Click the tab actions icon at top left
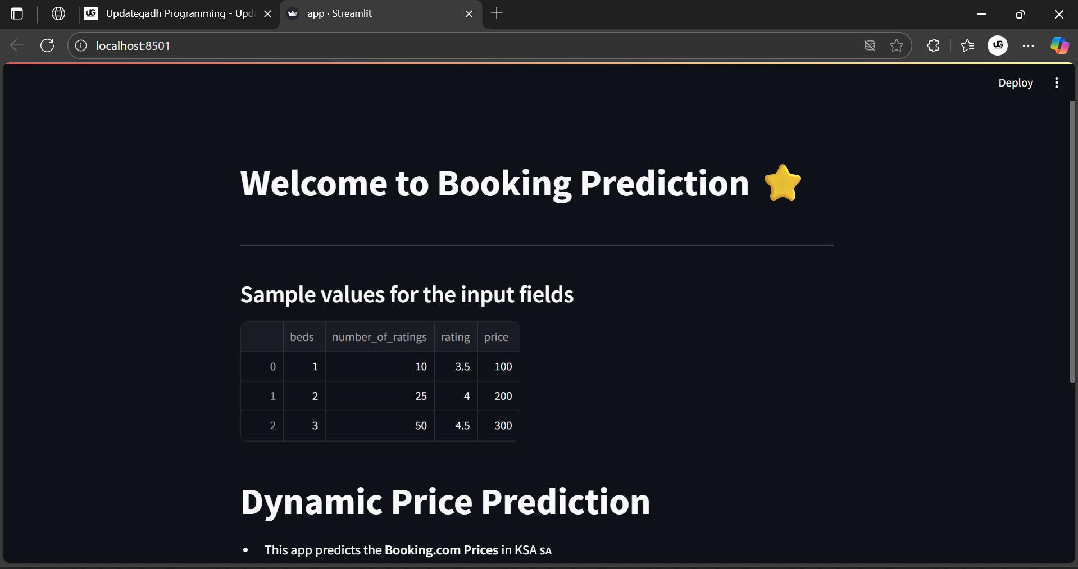Viewport: 1078px width, 569px height. pos(17,13)
